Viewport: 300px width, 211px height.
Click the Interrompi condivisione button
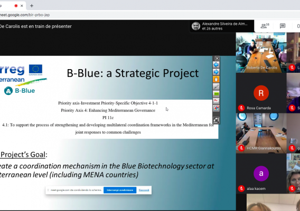coord(120,190)
